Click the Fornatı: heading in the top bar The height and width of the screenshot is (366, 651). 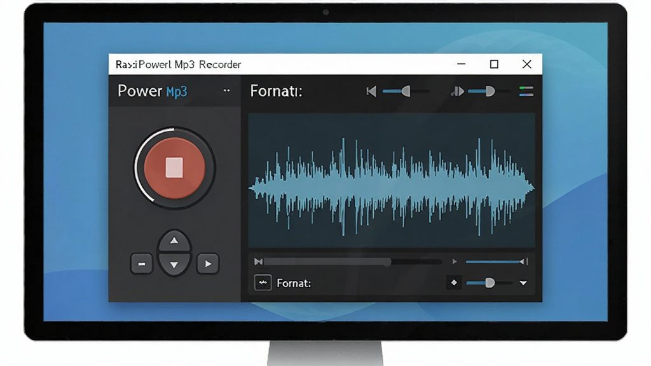[x=276, y=91]
